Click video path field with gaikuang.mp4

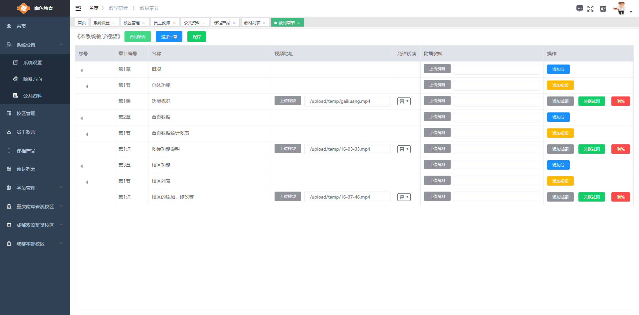point(347,101)
